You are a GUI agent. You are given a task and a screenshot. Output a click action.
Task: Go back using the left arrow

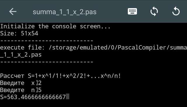pyautogui.click(x=13, y=12)
